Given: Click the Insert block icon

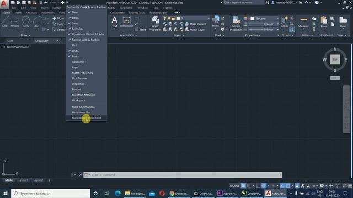Looking at the screenshot, I should point(216,21).
